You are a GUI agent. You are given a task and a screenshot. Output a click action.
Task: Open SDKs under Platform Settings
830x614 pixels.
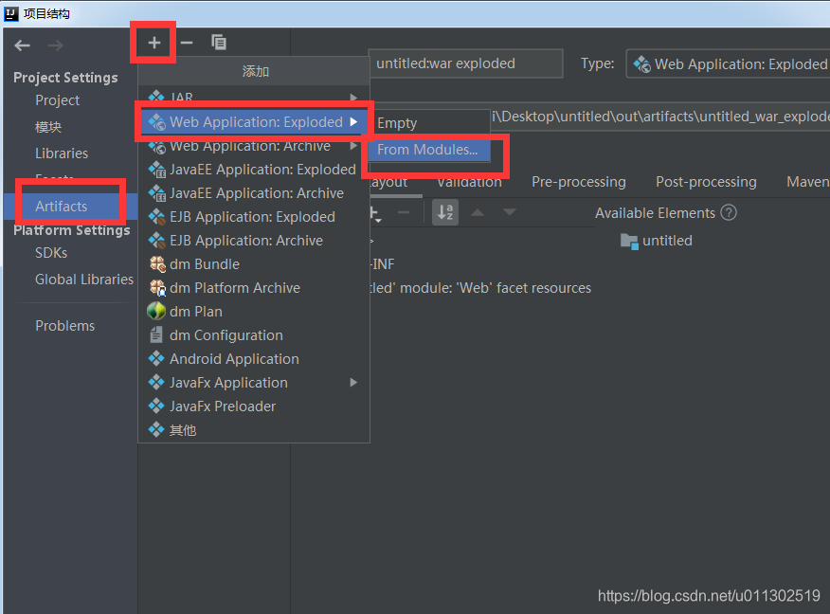point(51,253)
